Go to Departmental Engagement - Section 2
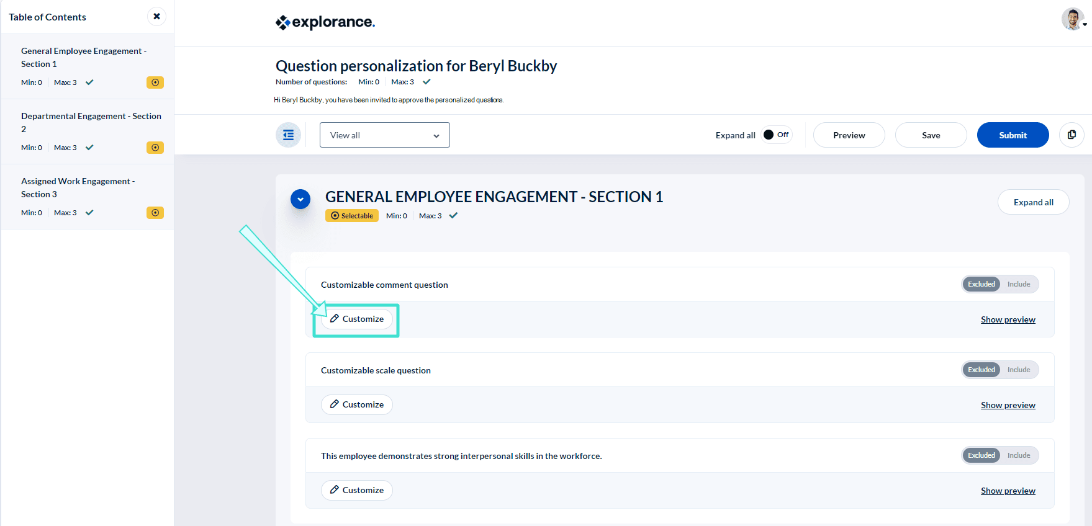Viewport: 1092px width, 526px height. pos(91,122)
